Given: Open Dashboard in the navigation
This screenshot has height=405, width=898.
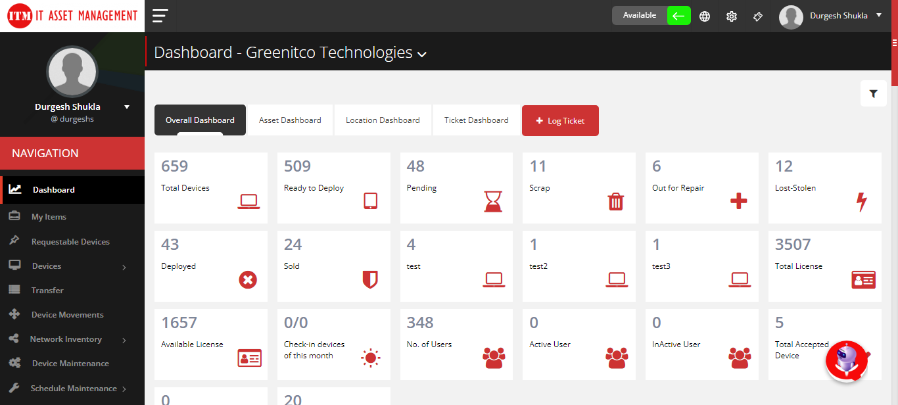Looking at the screenshot, I should point(72,190).
